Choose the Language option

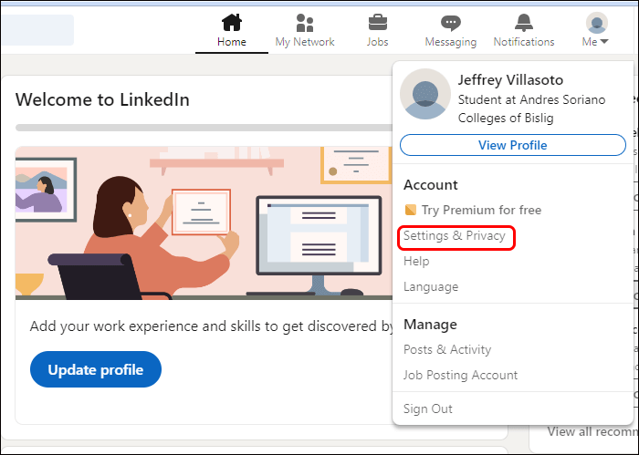coord(431,287)
